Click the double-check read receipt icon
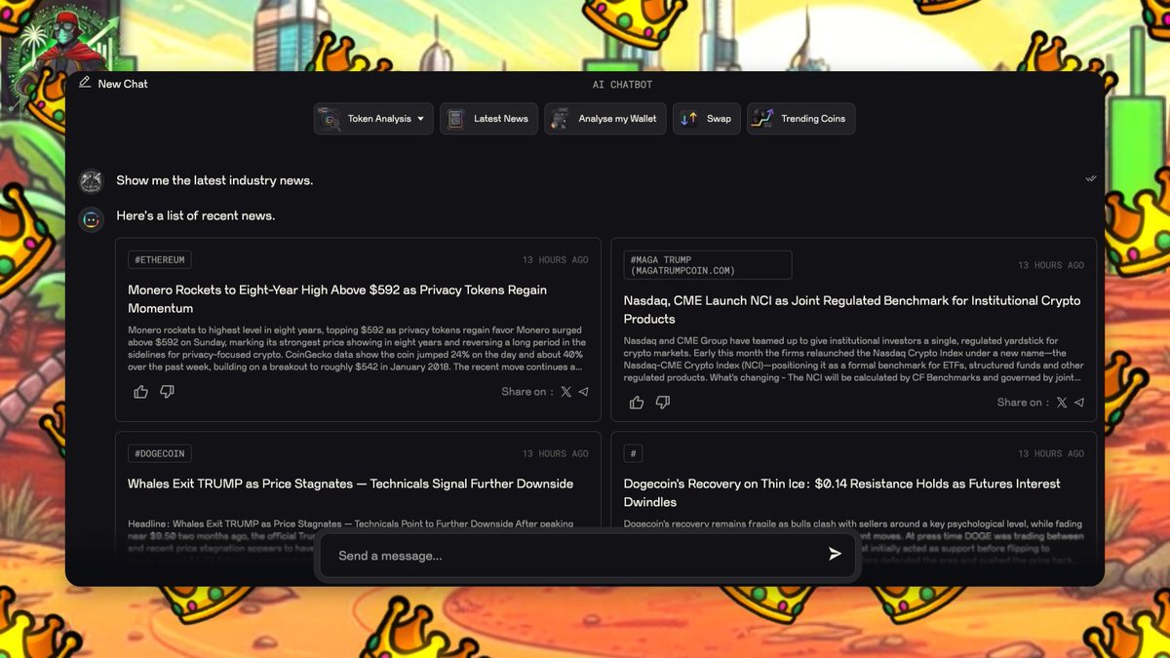 point(1090,179)
